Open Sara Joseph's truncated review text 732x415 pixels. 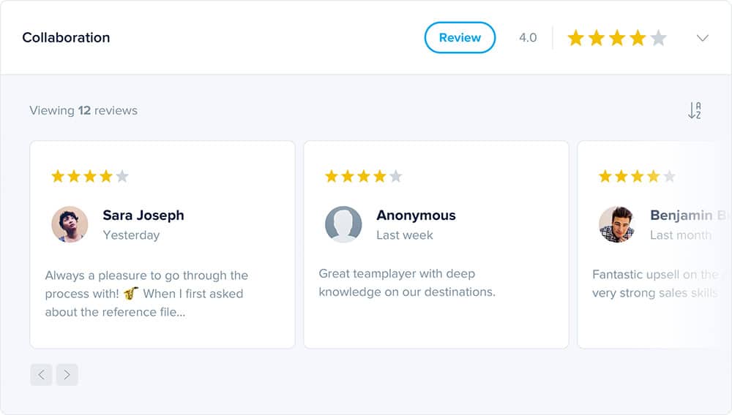tap(146, 294)
